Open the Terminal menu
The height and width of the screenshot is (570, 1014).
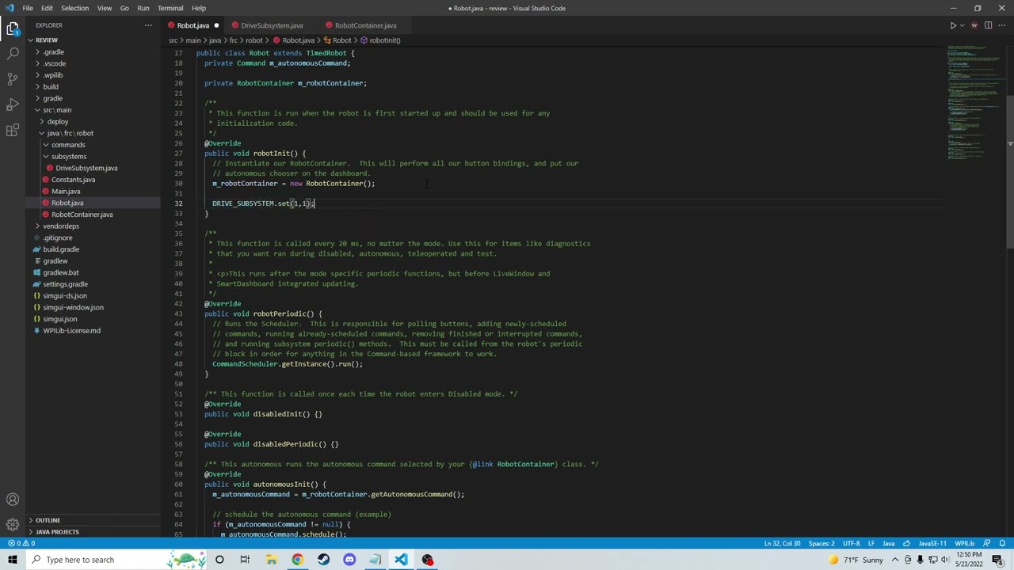170,8
